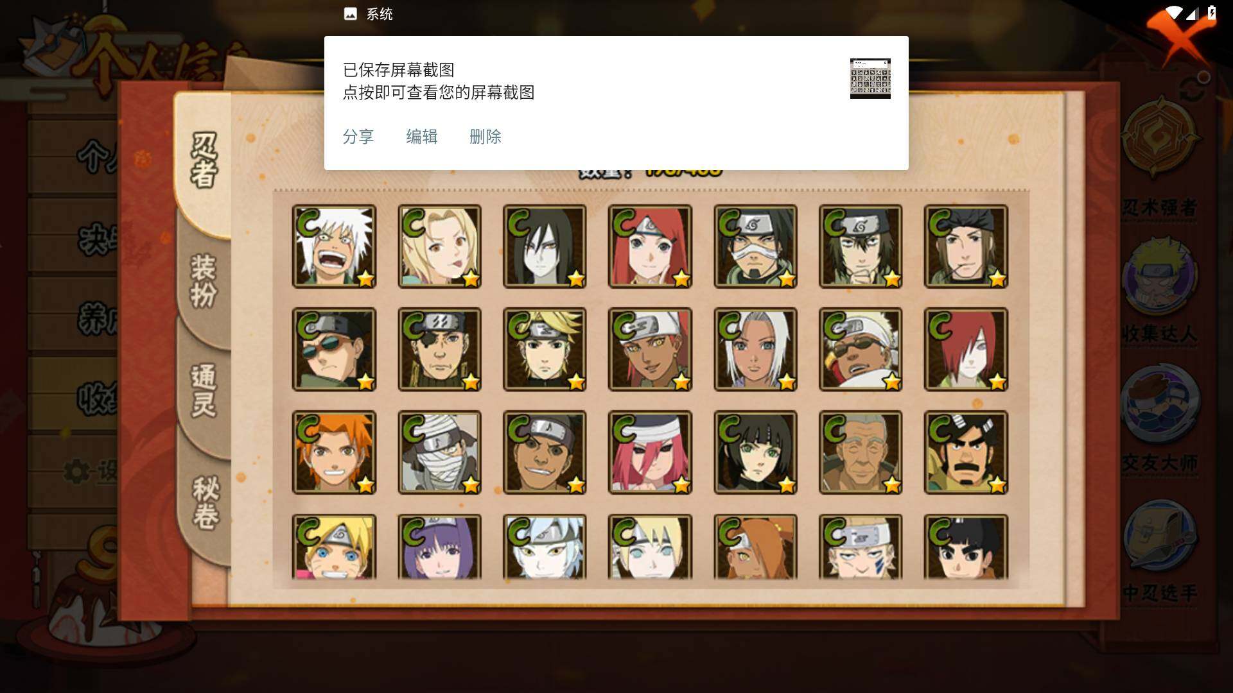Tap 编辑 to edit the screenshot
Screen dimensions: 1233x693
(x=421, y=137)
